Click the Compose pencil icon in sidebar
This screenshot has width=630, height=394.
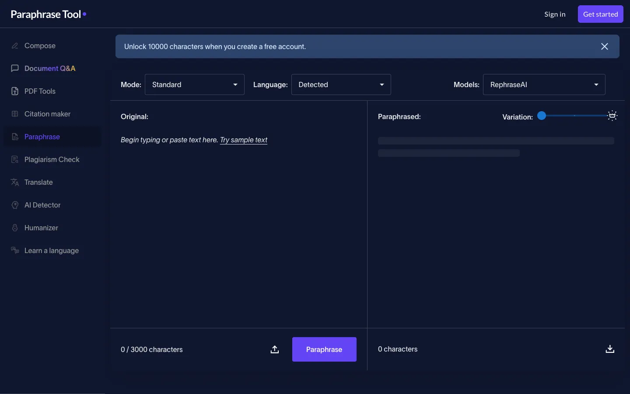(15, 46)
